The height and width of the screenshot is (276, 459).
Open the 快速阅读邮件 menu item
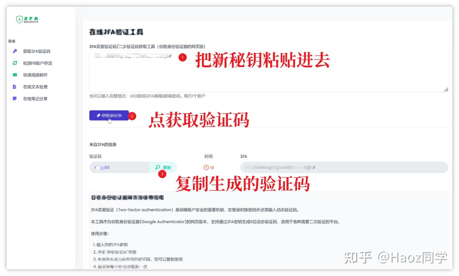point(35,75)
